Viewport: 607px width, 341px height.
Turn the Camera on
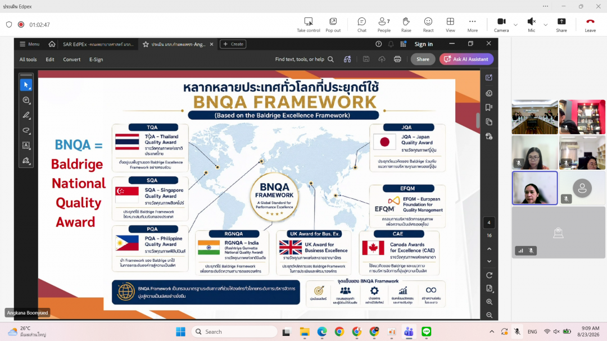tap(501, 25)
